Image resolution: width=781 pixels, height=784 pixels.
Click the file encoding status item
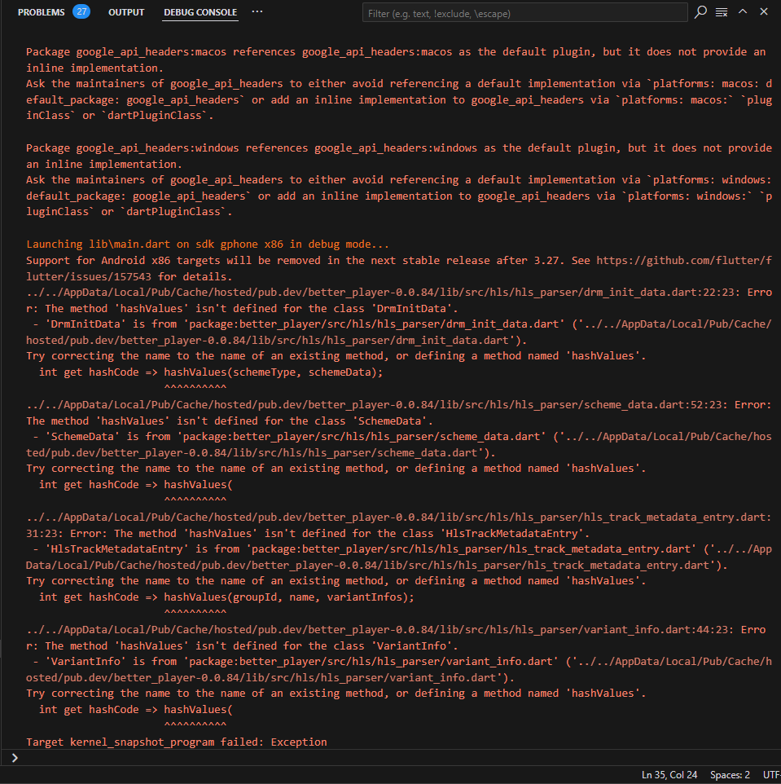point(771,774)
